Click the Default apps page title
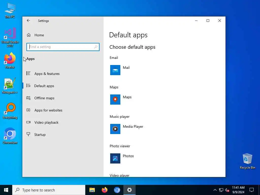 pos(128,35)
